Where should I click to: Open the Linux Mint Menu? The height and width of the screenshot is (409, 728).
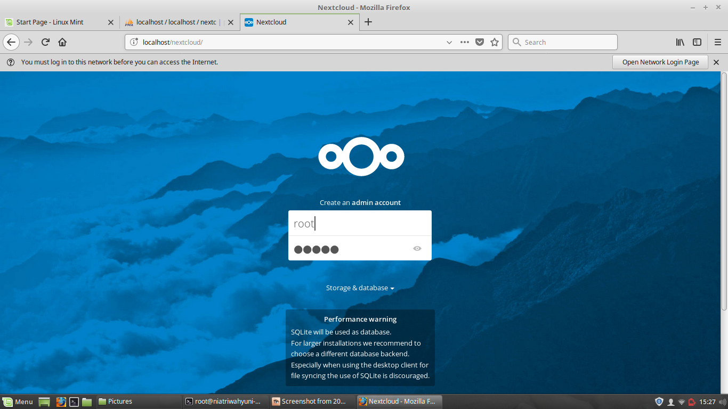tap(18, 401)
